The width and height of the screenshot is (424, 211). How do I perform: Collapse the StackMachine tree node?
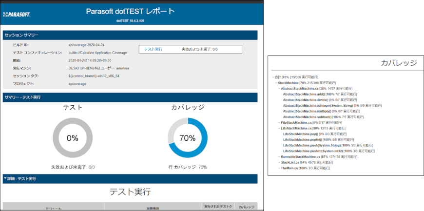(x=276, y=83)
